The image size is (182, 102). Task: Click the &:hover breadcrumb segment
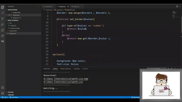point(71,10)
